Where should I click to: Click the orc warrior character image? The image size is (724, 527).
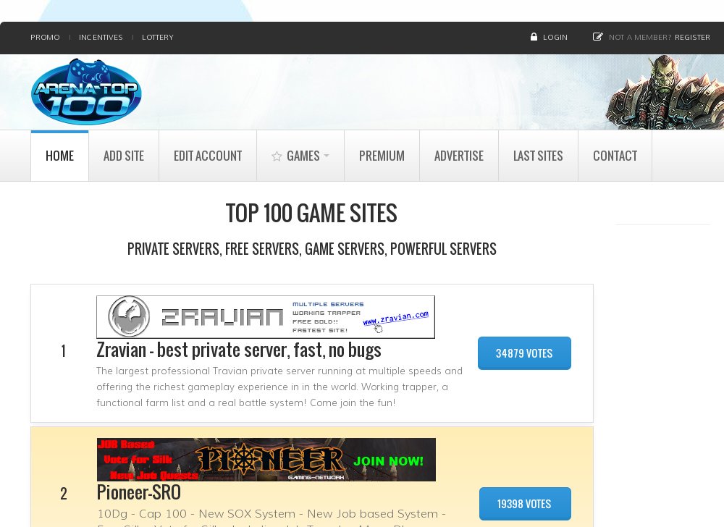coord(663,93)
